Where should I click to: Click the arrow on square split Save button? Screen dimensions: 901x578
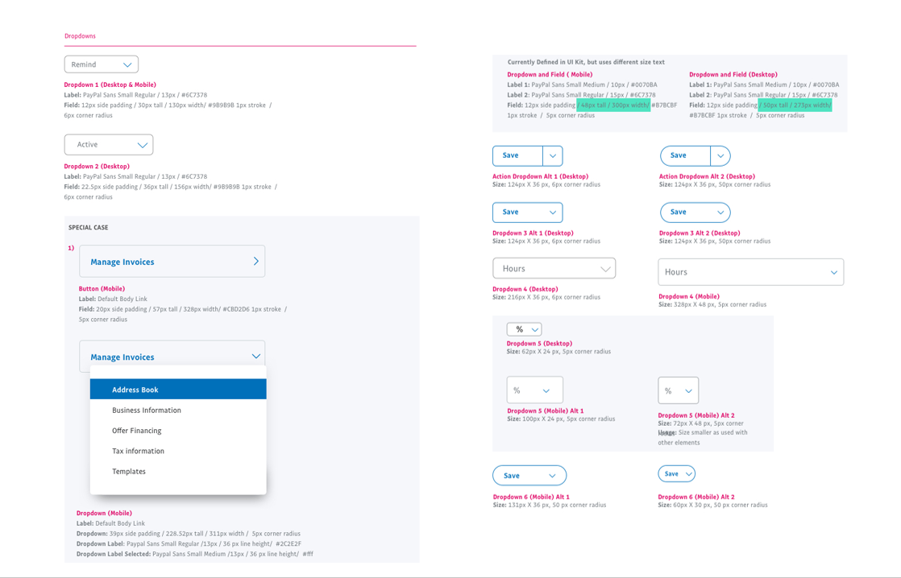pyautogui.click(x=553, y=156)
